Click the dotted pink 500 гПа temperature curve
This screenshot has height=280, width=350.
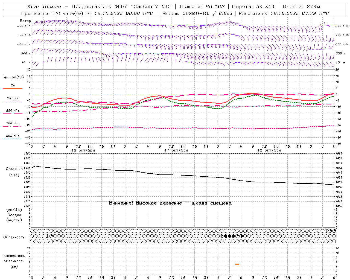183,128
